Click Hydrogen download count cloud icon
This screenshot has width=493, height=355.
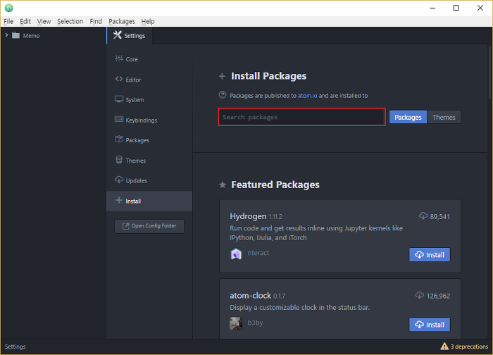[x=423, y=216]
